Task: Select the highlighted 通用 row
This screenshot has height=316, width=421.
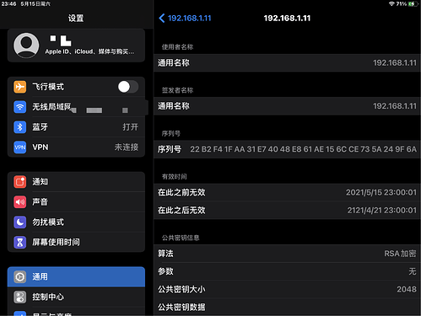Action: pyautogui.click(x=76, y=276)
